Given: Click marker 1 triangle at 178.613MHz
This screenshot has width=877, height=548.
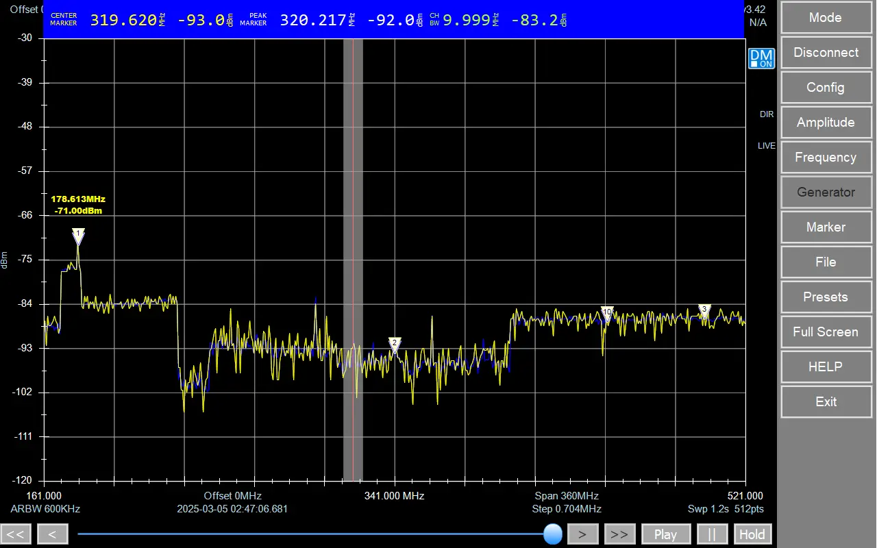Looking at the screenshot, I should point(78,236).
